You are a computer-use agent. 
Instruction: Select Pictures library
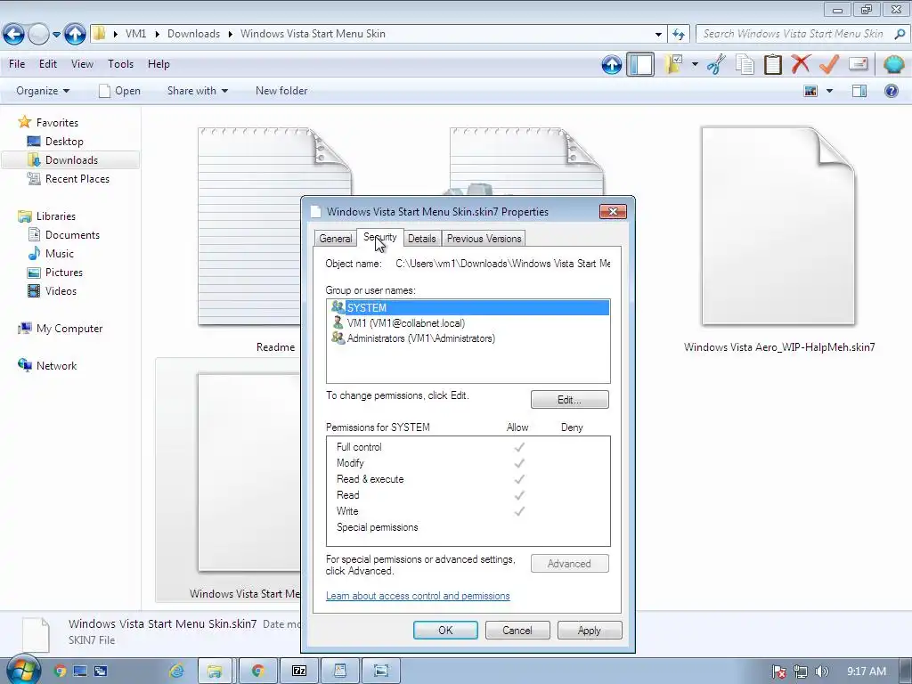(x=64, y=273)
